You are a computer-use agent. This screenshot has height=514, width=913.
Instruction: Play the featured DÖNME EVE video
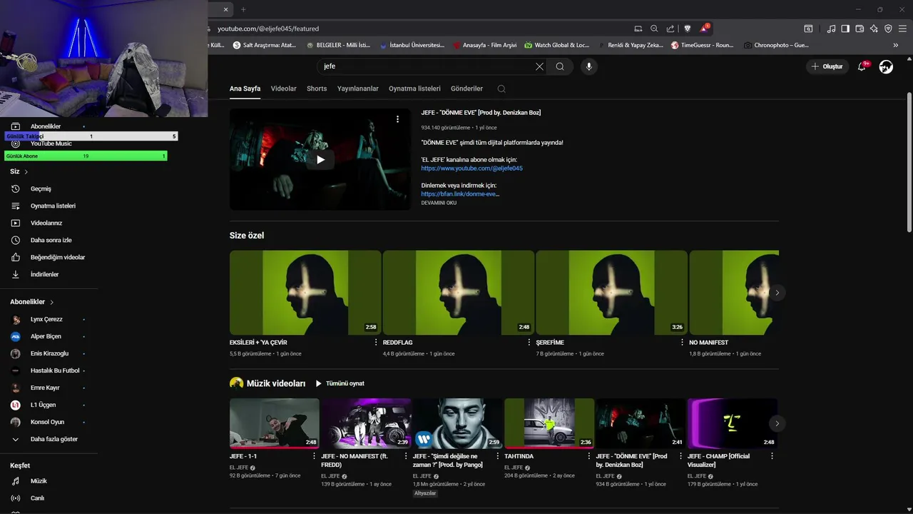(320, 159)
